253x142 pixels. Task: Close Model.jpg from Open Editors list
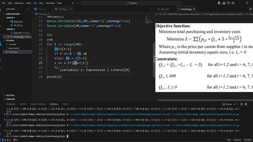(x=8, y=37)
